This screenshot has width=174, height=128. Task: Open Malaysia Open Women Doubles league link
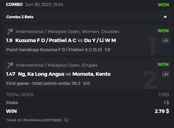click(67, 32)
